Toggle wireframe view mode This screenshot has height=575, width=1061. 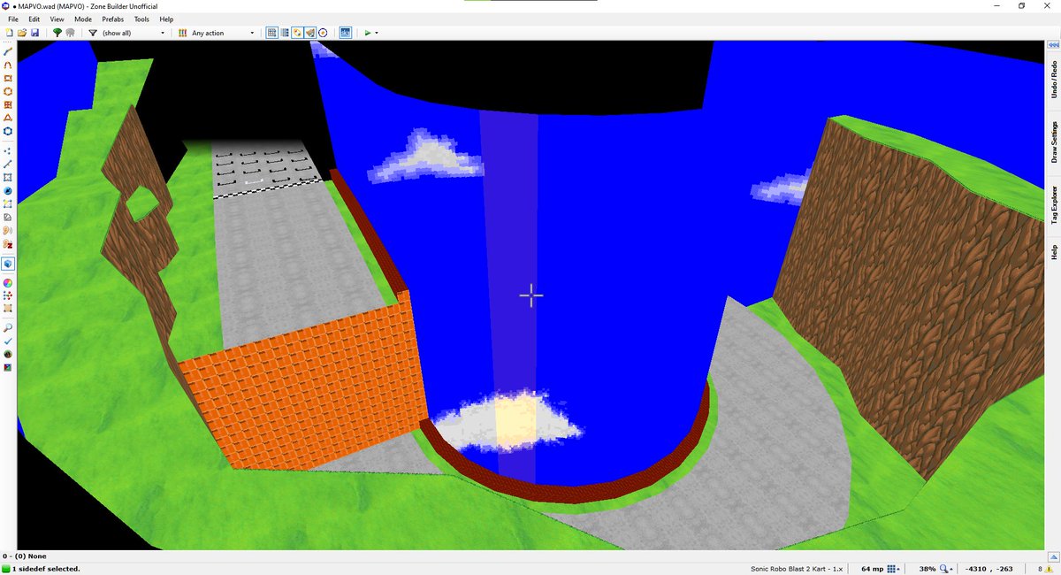click(x=272, y=33)
